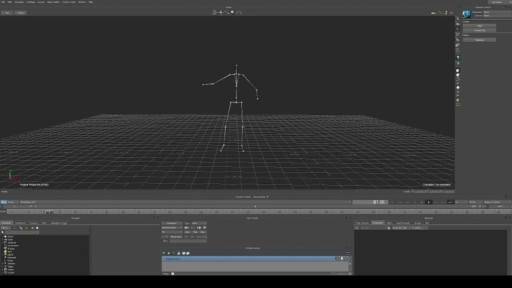Select the Rotate tool in the viewport toolbar
This screenshot has height=288, width=512.
point(215,12)
